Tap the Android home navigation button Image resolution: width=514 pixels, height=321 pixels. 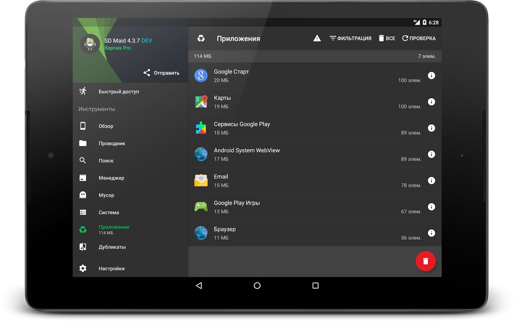click(x=257, y=286)
